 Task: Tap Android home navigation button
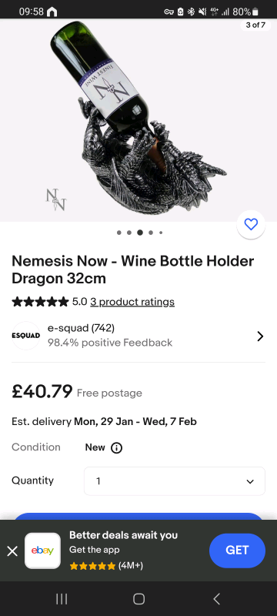(x=138, y=599)
